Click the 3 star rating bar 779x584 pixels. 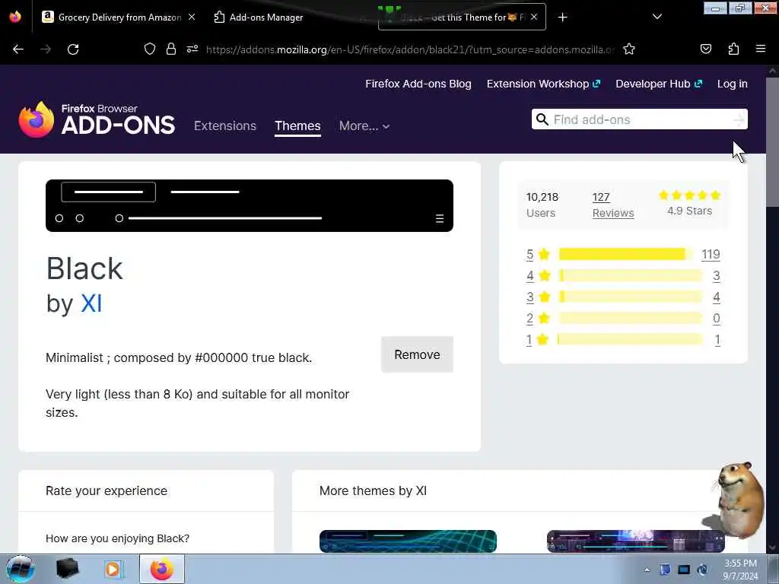point(631,297)
